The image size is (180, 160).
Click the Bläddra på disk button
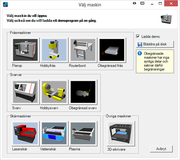(x=155, y=44)
